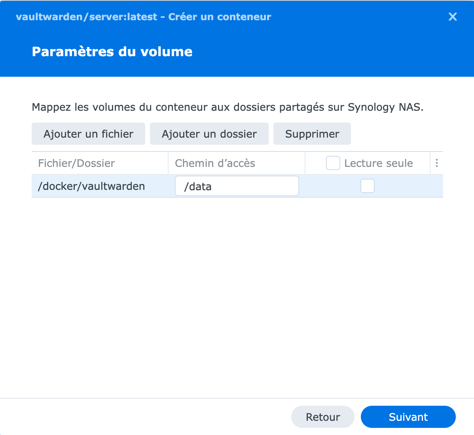Click the Mappez les volumes description text
Viewport: 474px width, 435px height.
228,107
